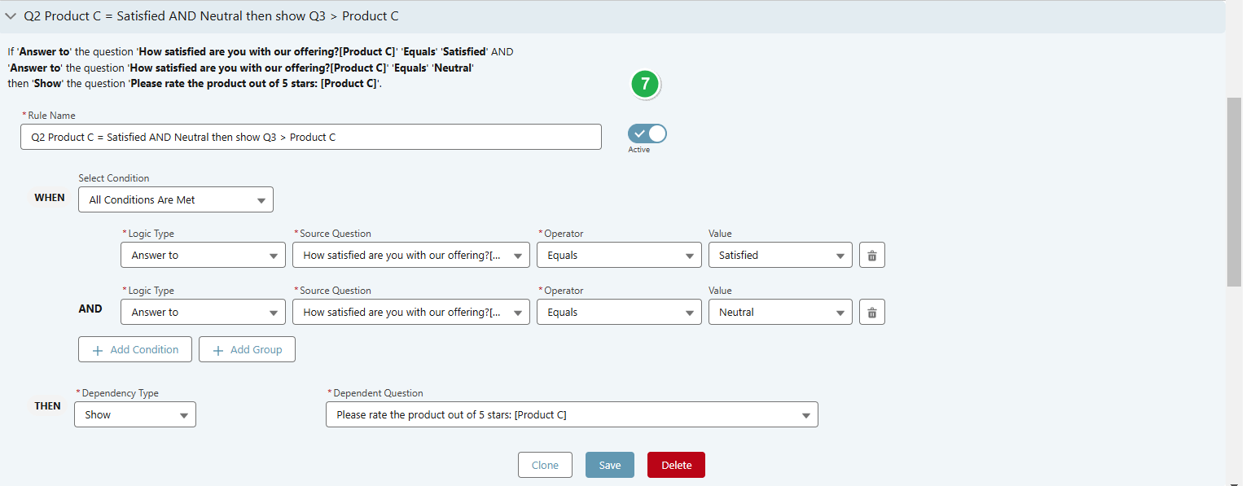
Task: Open the second Source Question dropdown
Action: 410,312
